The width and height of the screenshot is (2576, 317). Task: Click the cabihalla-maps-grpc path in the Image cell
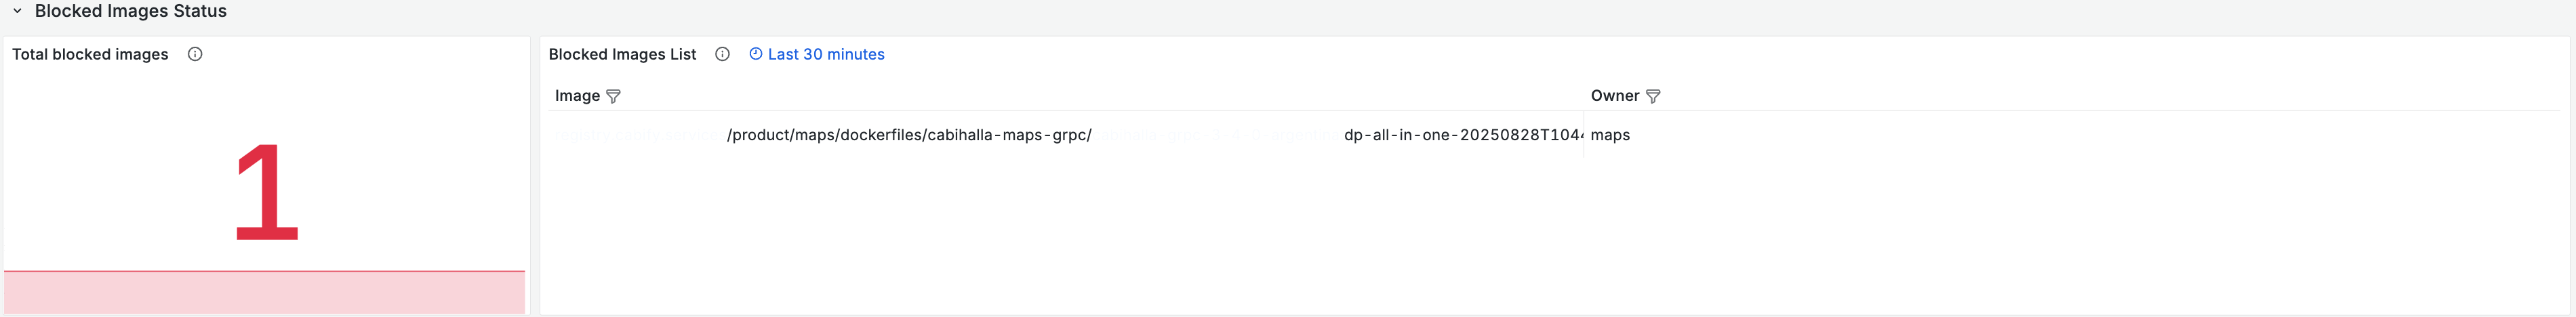coord(909,135)
